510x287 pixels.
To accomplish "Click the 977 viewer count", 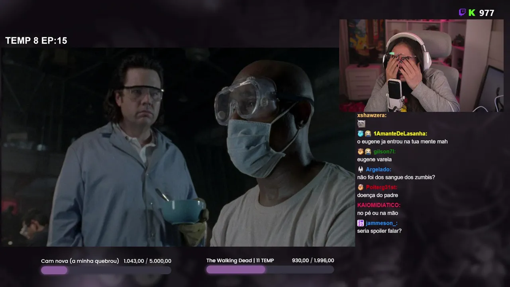I will tap(486, 13).
